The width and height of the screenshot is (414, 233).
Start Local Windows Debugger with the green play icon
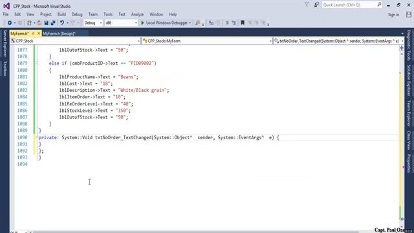pos(142,23)
